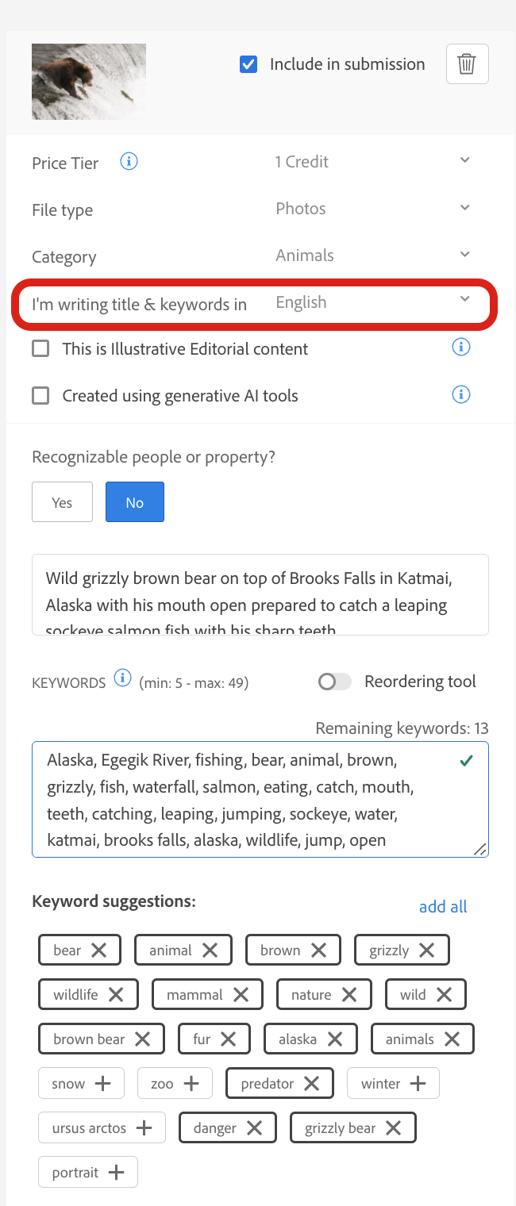The height and width of the screenshot is (1206, 516).
Task: Click the Keywords info icon
Action: click(x=122, y=678)
